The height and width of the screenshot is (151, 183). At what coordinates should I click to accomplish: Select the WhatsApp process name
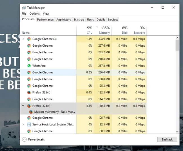[x=39, y=66]
